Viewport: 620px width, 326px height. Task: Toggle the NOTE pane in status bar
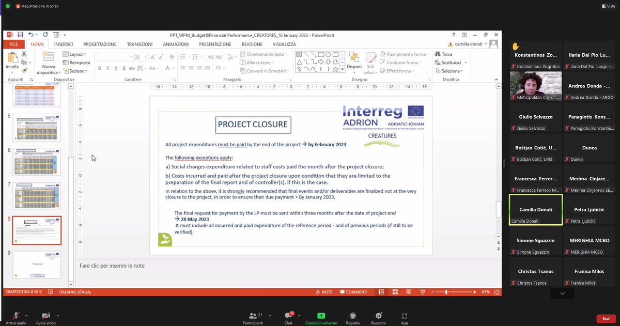(x=324, y=292)
